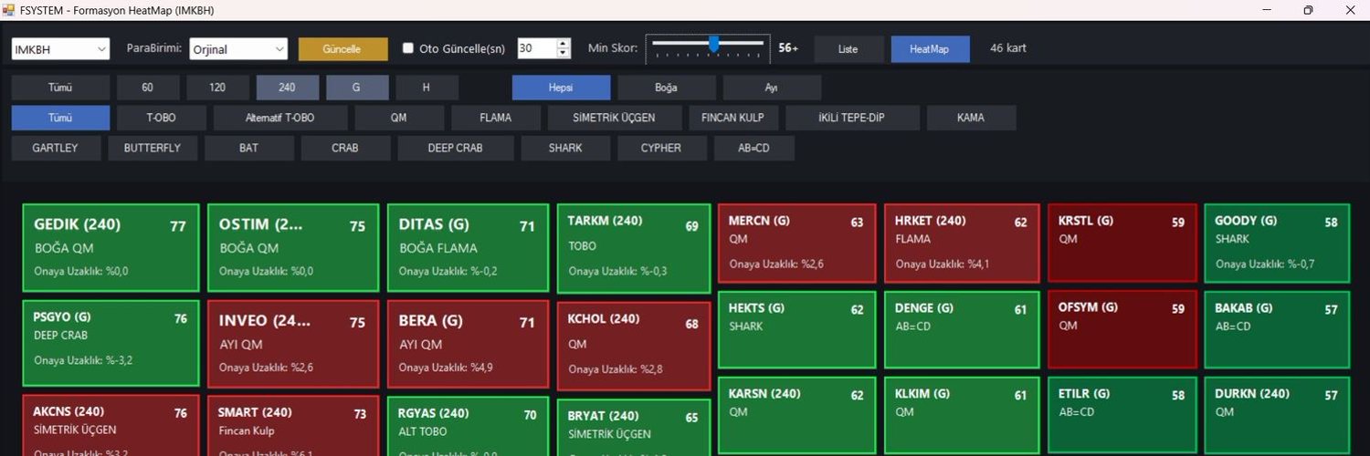Open the KCHOL (240) QM card

pyautogui.click(x=634, y=346)
